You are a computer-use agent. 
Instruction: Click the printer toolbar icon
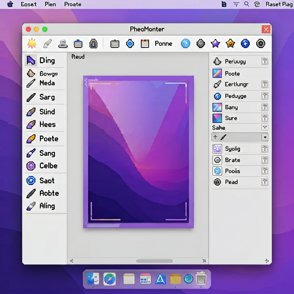[x=63, y=44]
